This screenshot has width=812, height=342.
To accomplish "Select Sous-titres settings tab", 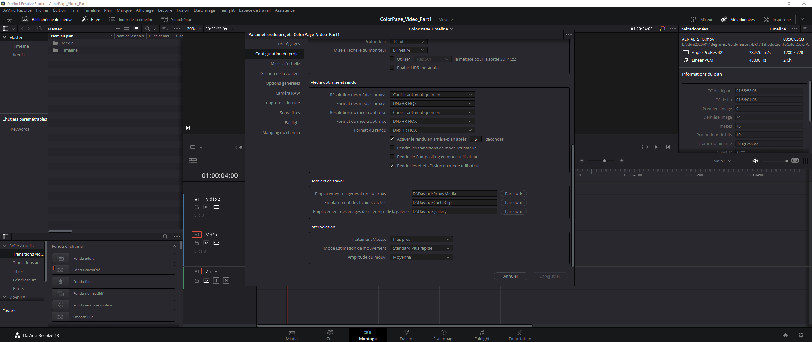I will 290,113.
